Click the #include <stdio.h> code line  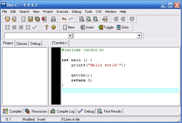pyautogui.click(x=83, y=50)
